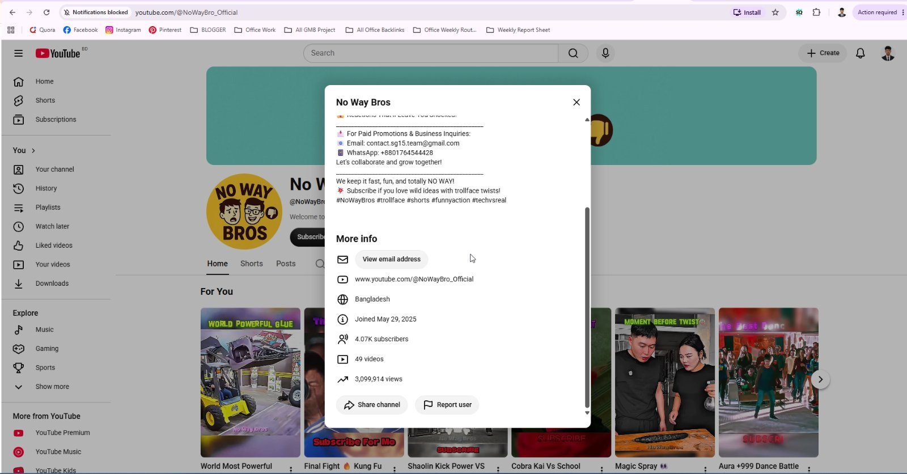Expand the You section chevron
The width and height of the screenshot is (907, 474).
pyautogui.click(x=33, y=151)
